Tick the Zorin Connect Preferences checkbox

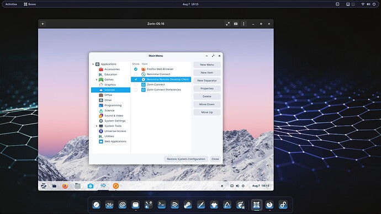[136, 90]
